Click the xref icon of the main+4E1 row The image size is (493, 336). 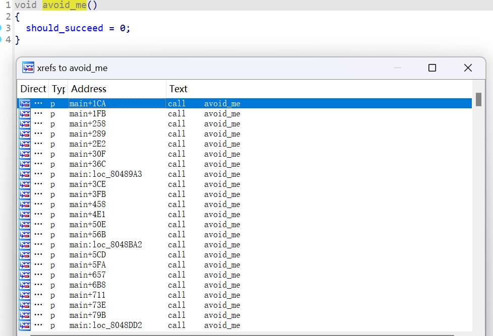pos(25,214)
